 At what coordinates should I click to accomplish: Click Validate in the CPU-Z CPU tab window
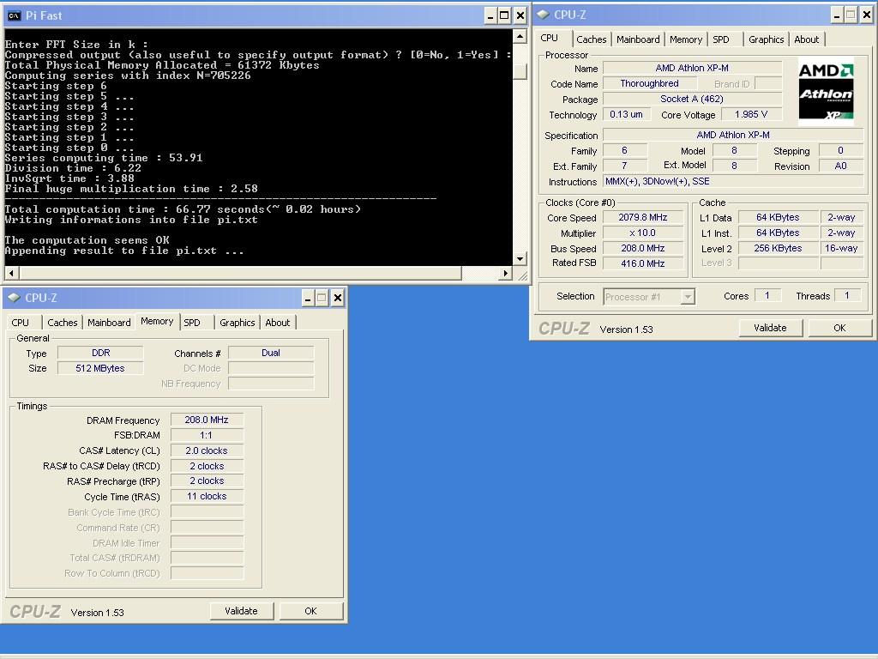[x=770, y=328]
